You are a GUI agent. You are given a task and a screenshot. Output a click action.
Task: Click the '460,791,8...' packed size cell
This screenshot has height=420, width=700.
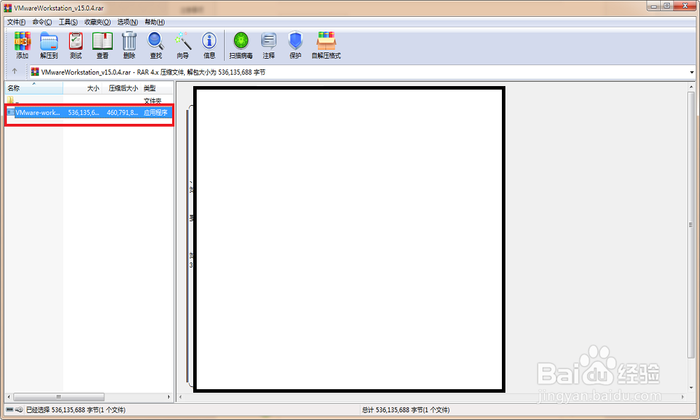122,113
